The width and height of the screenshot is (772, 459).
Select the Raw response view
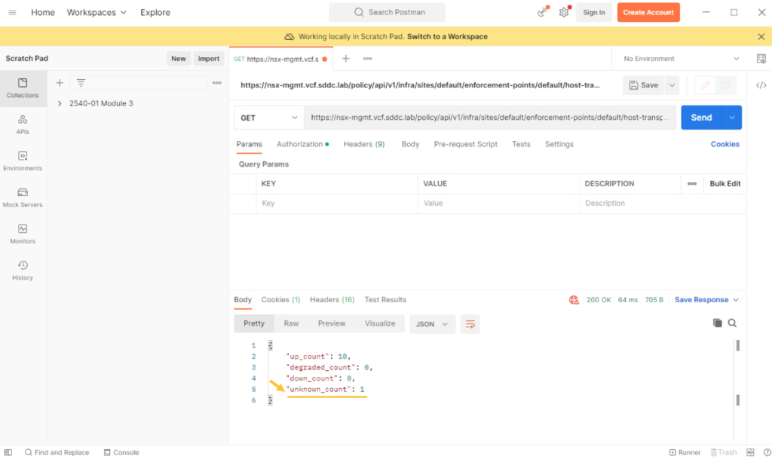291,323
